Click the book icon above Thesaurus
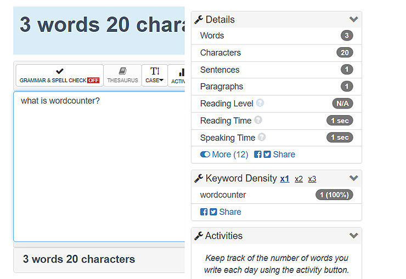 123,71
